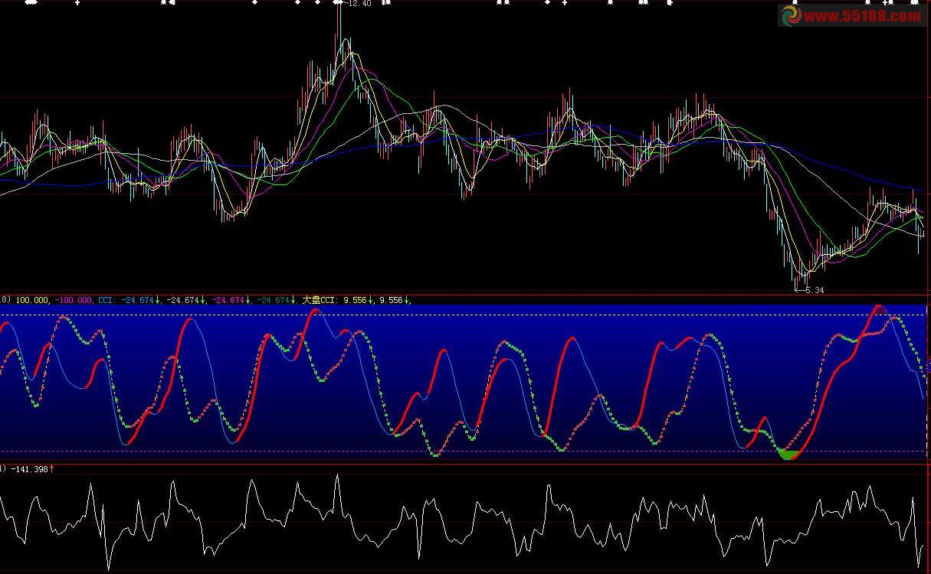
Task: Click the magenta -100.000 parameter value
Action: tap(74, 301)
